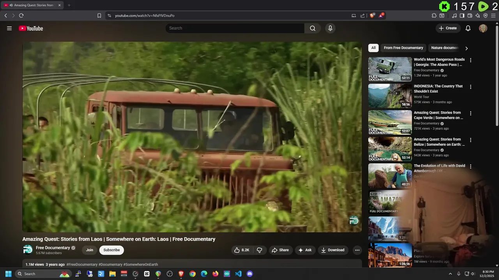The image size is (499, 280).
Task: Open the account avatar menu
Action: point(483,28)
